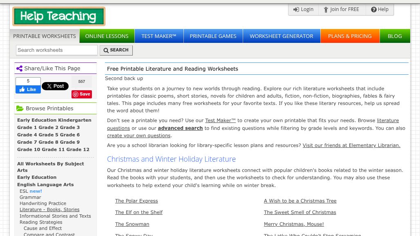Open the BLOG menu item
The image size is (420, 236).
pos(395,36)
